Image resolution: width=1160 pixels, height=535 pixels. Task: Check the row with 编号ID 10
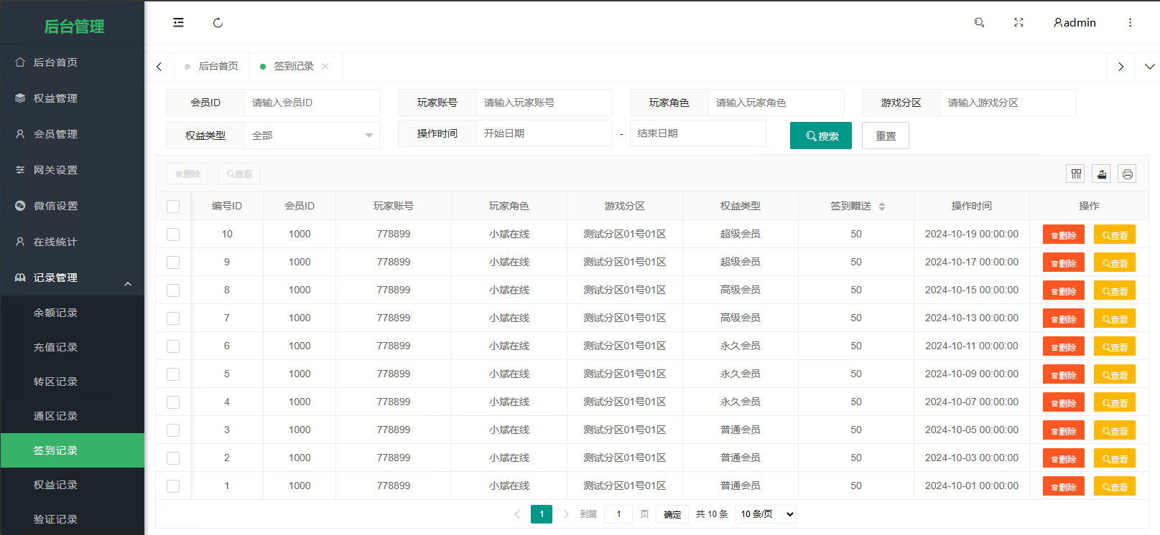tap(173, 235)
